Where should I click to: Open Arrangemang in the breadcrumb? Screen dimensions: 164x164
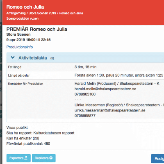point(16,13)
